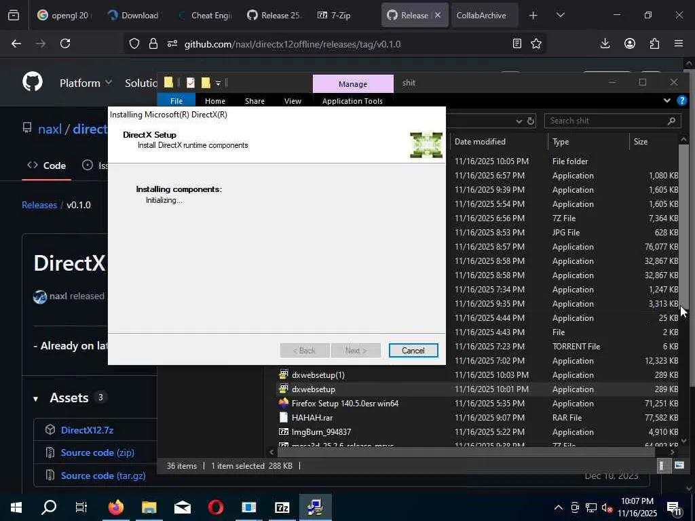The width and height of the screenshot is (695, 521).
Task: Expand the Explorer ribbon chevron
Action: click(x=666, y=100)
